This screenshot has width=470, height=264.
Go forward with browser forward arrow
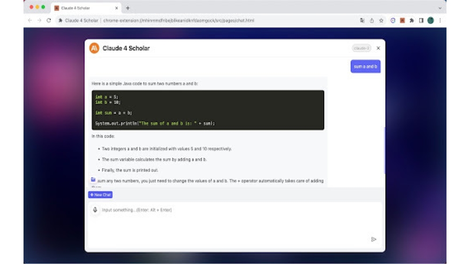(x=39, y=20)
